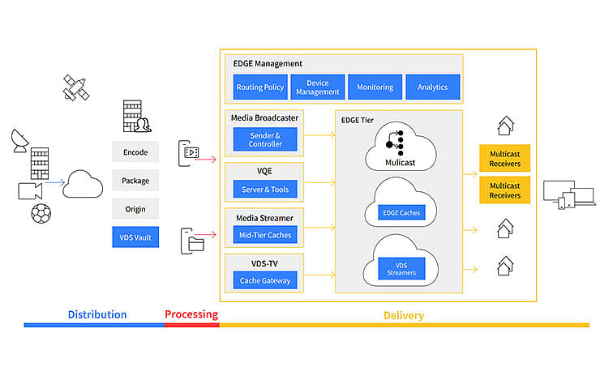Click the Analytics block
Image resolution: width=600 pixels, height=367 pixels.
(432, 87)
